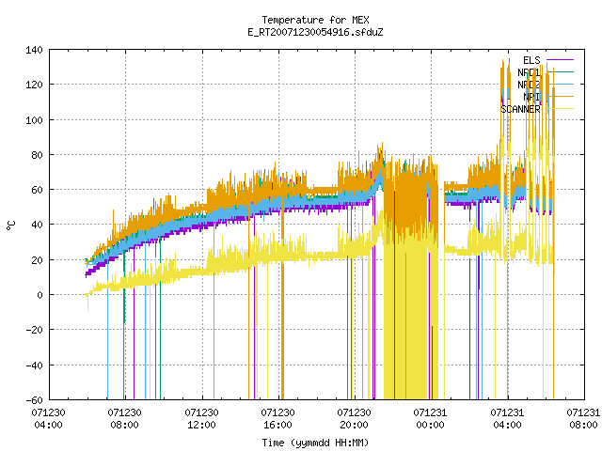This screenshot has height=451, width=602.
Task: Click the -20 y-axis tick label
Action: point(34,330)
